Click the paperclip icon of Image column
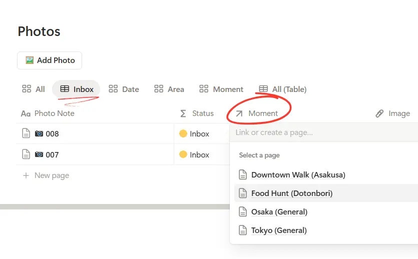 [379, 113]
